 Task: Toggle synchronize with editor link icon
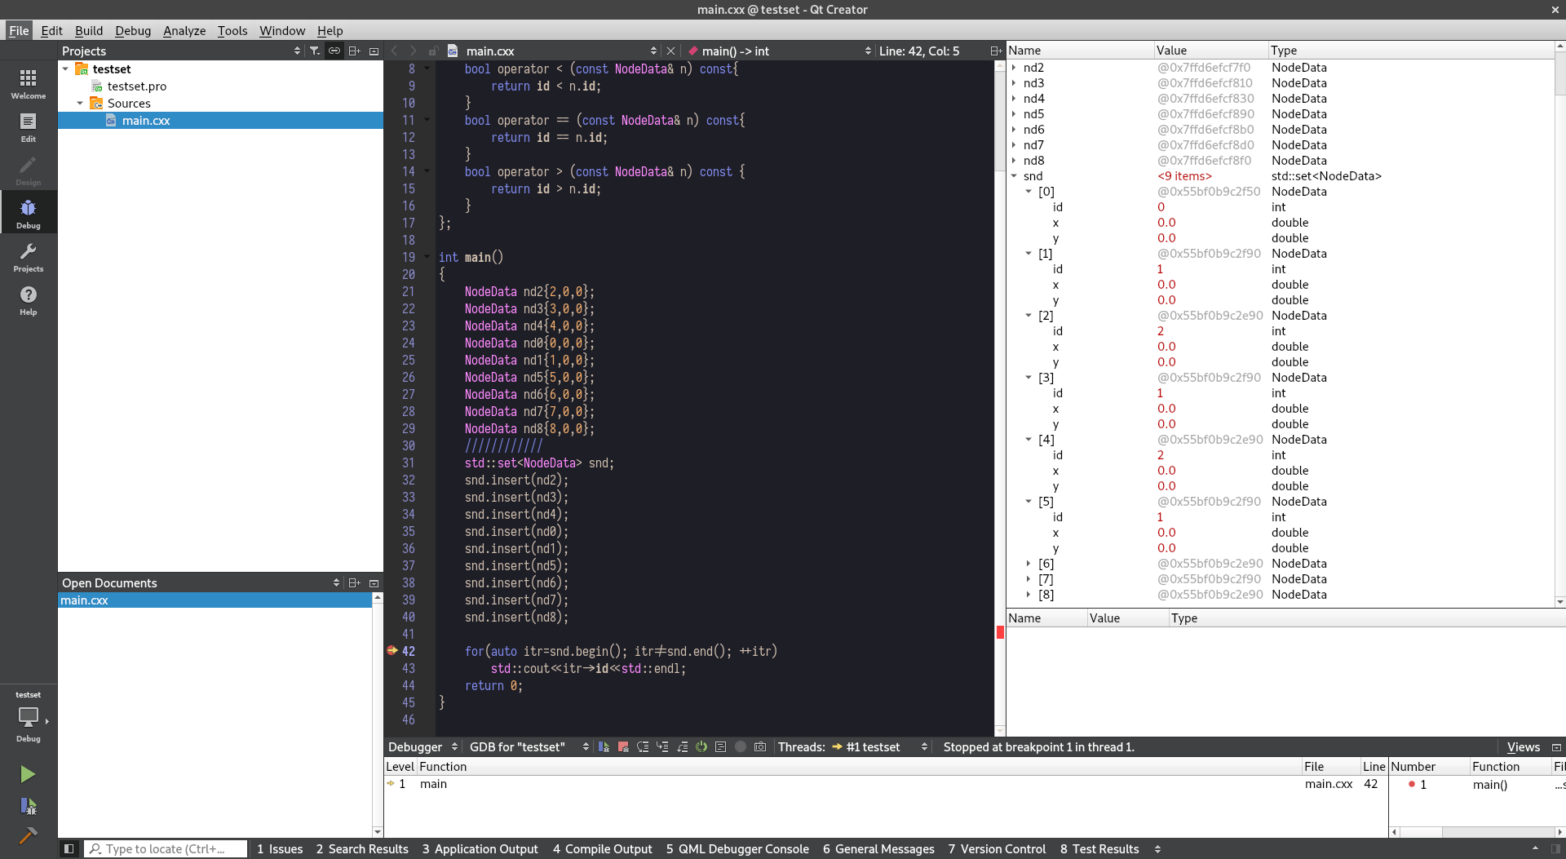[334, 51]
